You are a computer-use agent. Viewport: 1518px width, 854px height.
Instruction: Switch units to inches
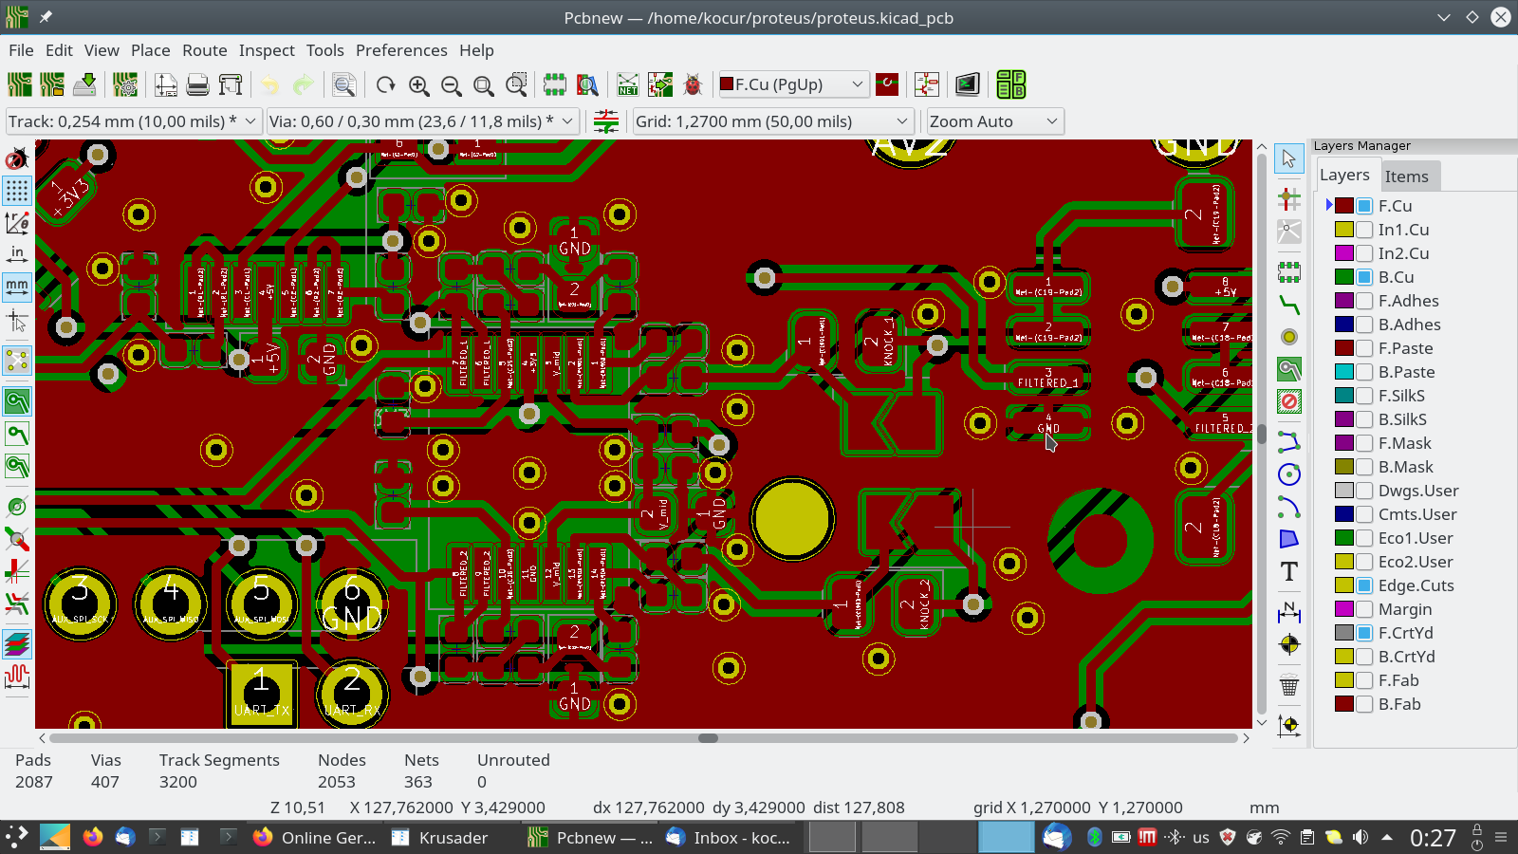17,254
